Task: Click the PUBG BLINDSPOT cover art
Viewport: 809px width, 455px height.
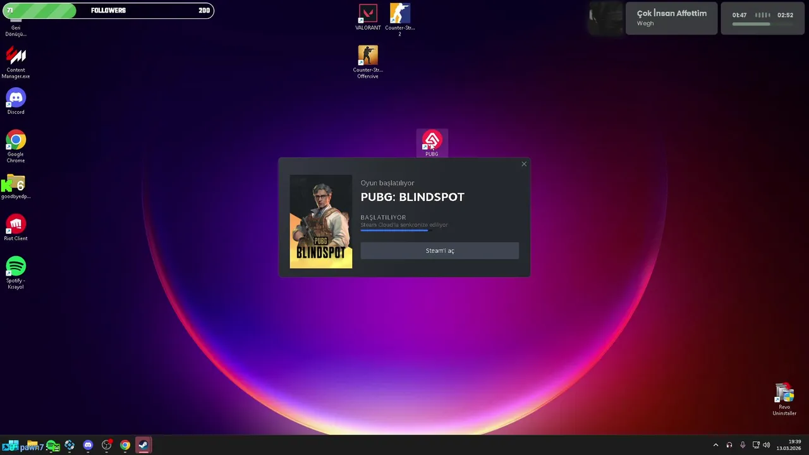Action: pyautogui.click(x=321, y=222)
